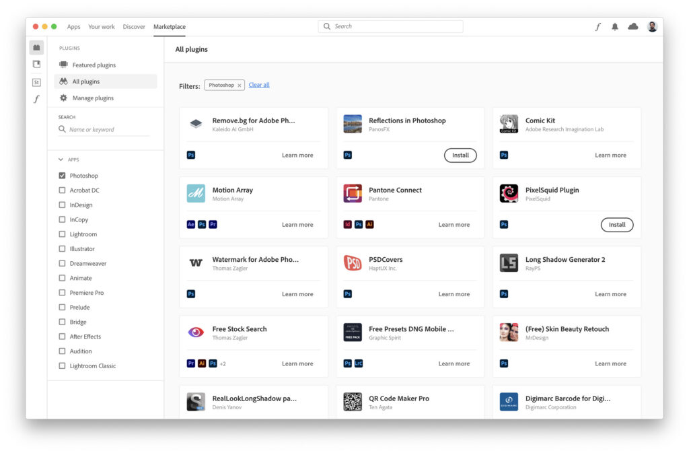Click the Digimarc Barcode plugin logo

point(509,402)
